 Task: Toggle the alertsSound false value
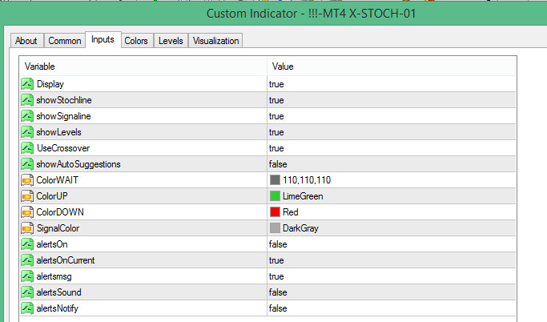tap(277, 292)
